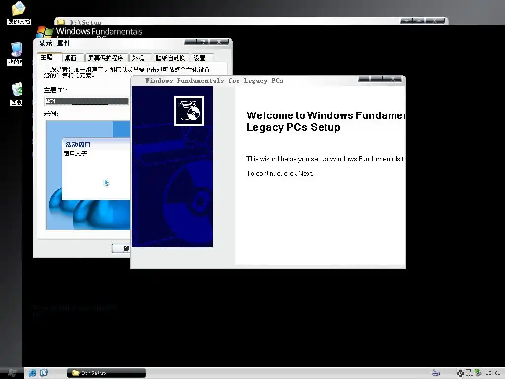The image size is (505, 379).
Task: Open the 主题 theme dropdown showing MSN
Action: (87, 101)
